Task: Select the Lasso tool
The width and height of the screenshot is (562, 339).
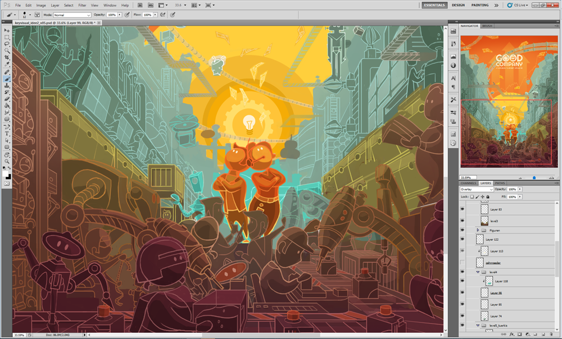Action: point(7,44)
